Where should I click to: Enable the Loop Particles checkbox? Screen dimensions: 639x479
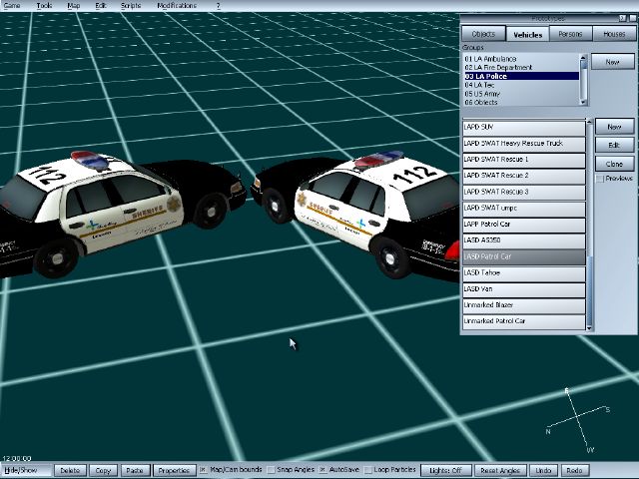tap(367, 470)
